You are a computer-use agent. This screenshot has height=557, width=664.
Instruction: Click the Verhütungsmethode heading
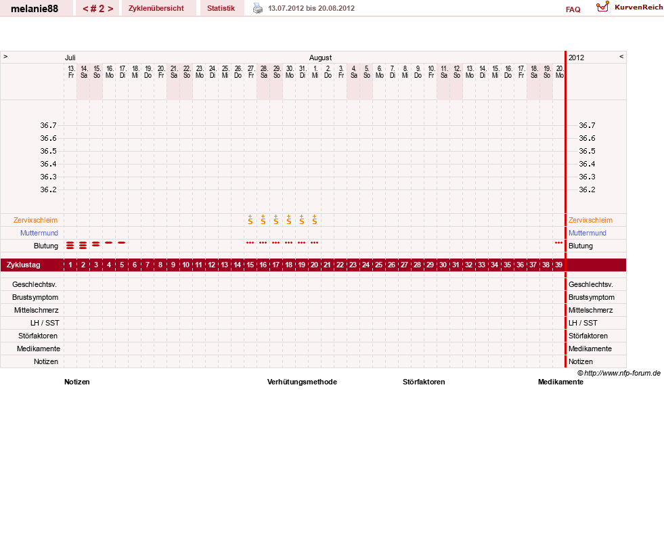point(302,382)
